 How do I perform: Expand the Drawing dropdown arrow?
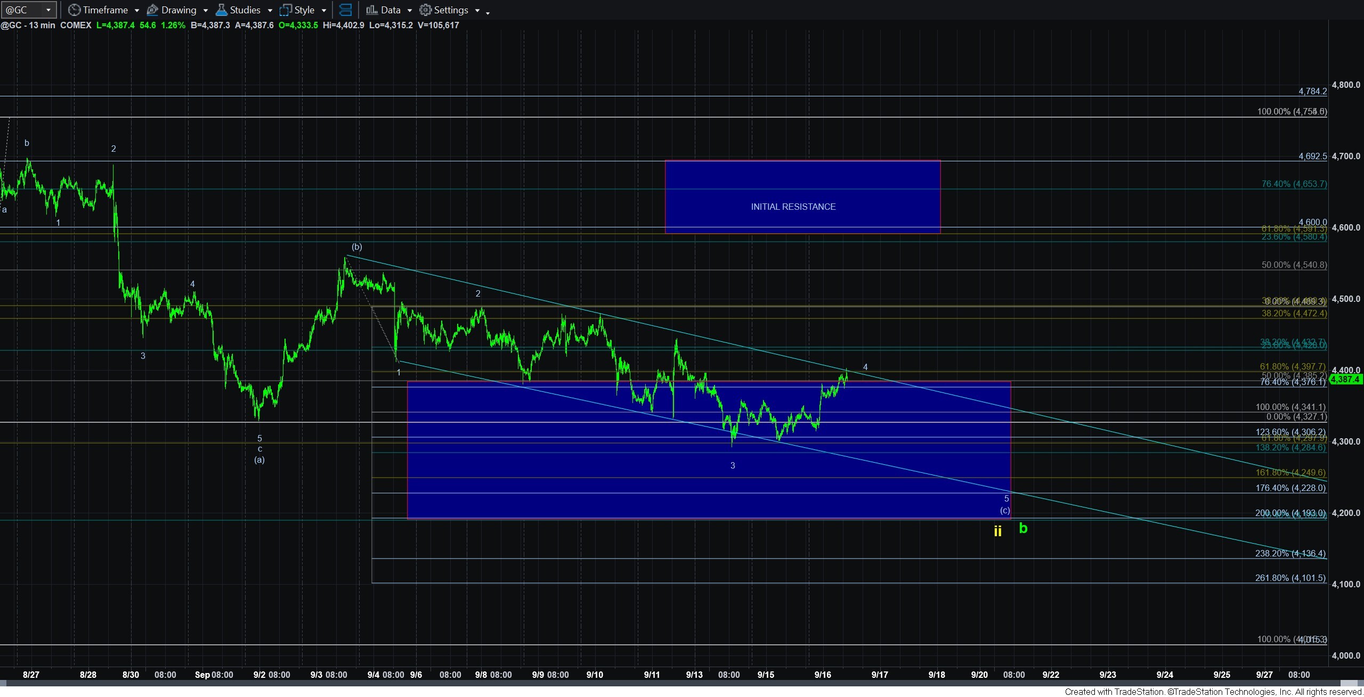(x=206, y=10)
